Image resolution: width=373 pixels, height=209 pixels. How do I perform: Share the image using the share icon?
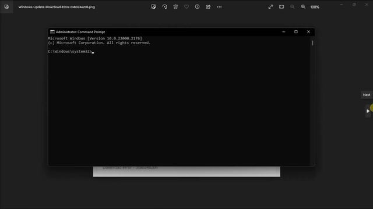pos(208,7)
